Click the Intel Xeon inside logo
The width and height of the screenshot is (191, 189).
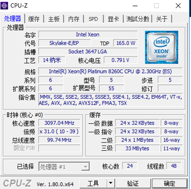pos(162,47)
